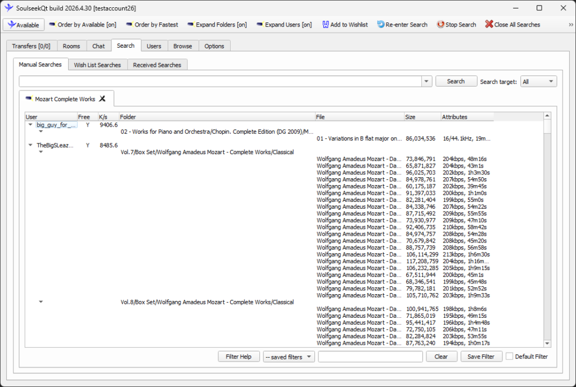Image resolution: width=576 pixels, height=387 pixels.
Task: Sort results by K/s column
Action: click(x=109, y=117)
